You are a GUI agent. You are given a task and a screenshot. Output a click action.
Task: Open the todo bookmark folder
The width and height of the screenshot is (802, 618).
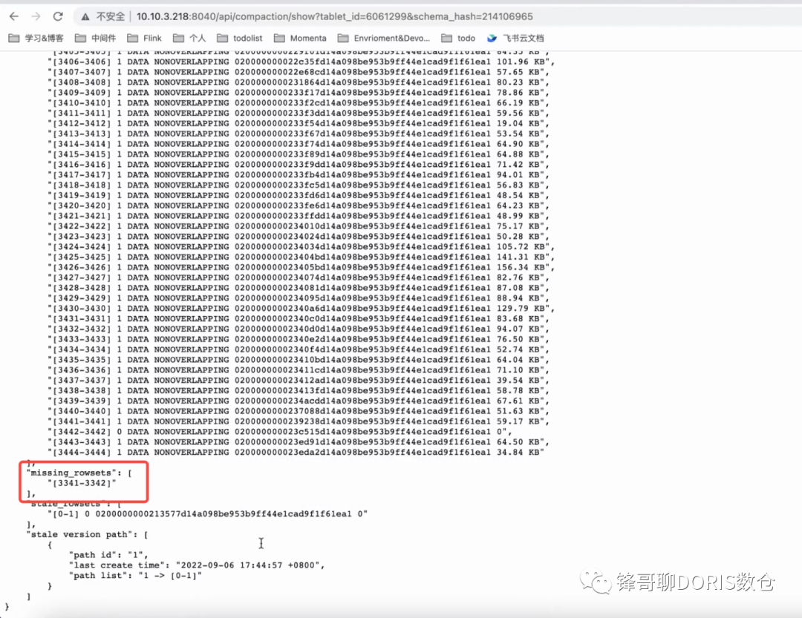(x=458, y=39)
